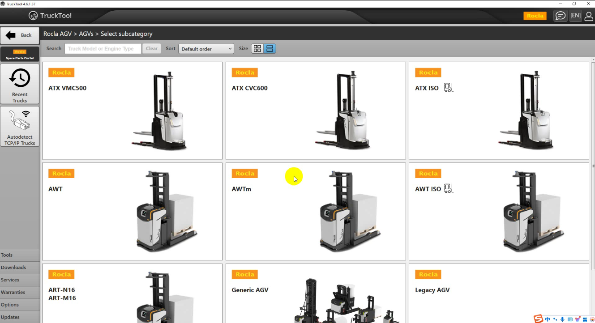Click Rocla badge on ATX VMC500 card

pos(62,72)
